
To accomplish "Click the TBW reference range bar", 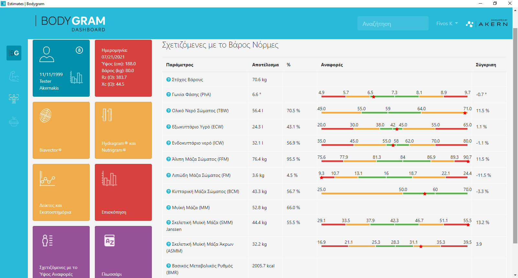I will pyautogui.click(x=394, y=112).
